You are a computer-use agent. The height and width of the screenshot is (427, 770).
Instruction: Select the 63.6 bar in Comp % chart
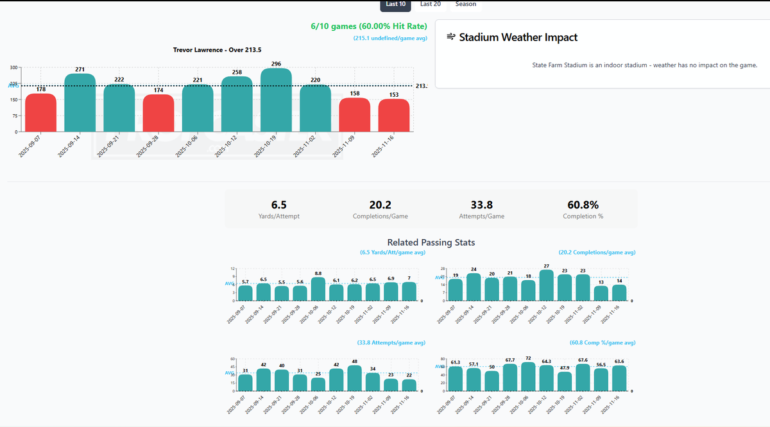[x=619, y=378]
